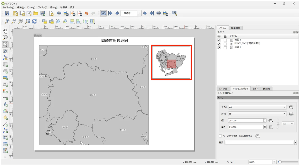301x166 pixels.
Task: Click the export as PDF icon
Action: pos(80,13)
